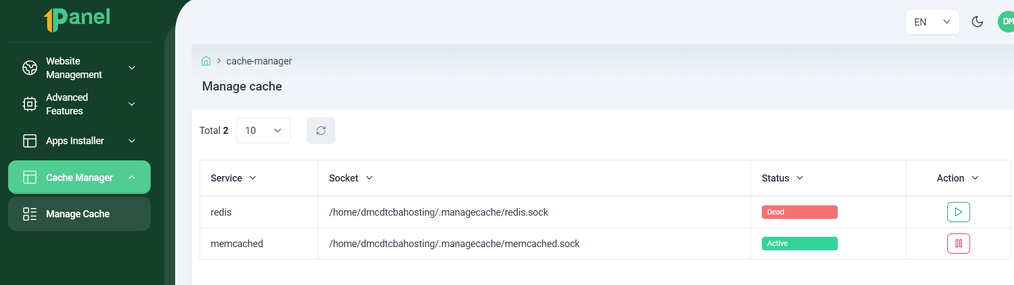Start the redis service with play button
Image resolution: width=1014 pixels, height=285 pixels.
[x=959, y=212]
